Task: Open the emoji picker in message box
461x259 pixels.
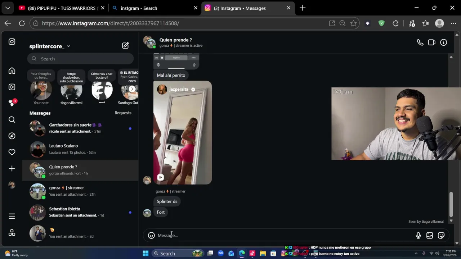Action: [x=151, y=235]
